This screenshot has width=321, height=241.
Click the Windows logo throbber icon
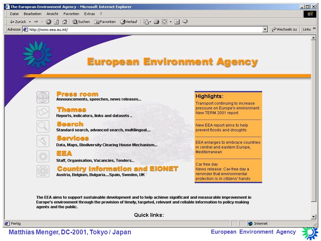(310, 14)
